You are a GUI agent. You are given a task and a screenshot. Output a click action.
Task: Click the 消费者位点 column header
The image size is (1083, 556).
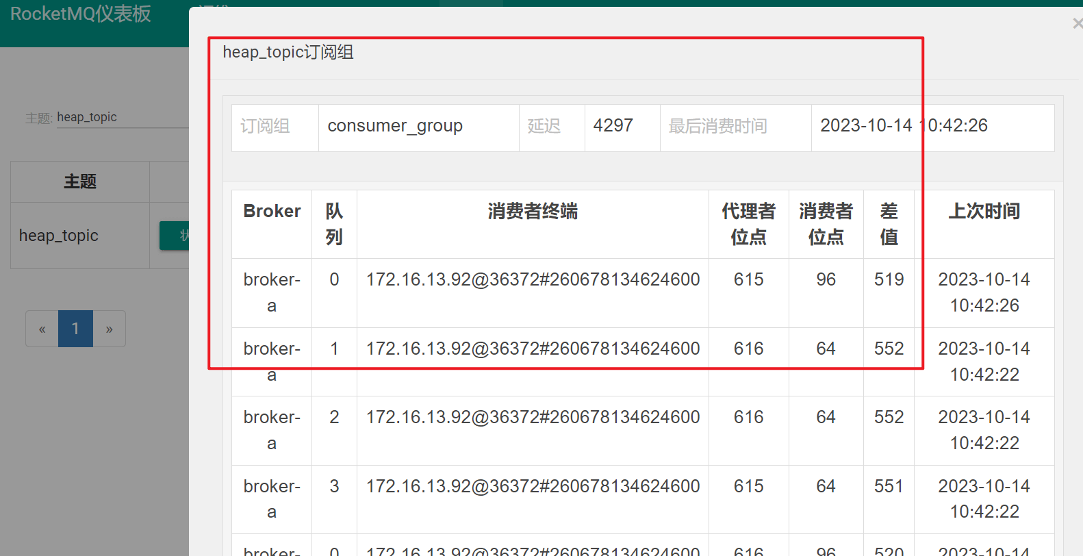click(x=826, y=224)
